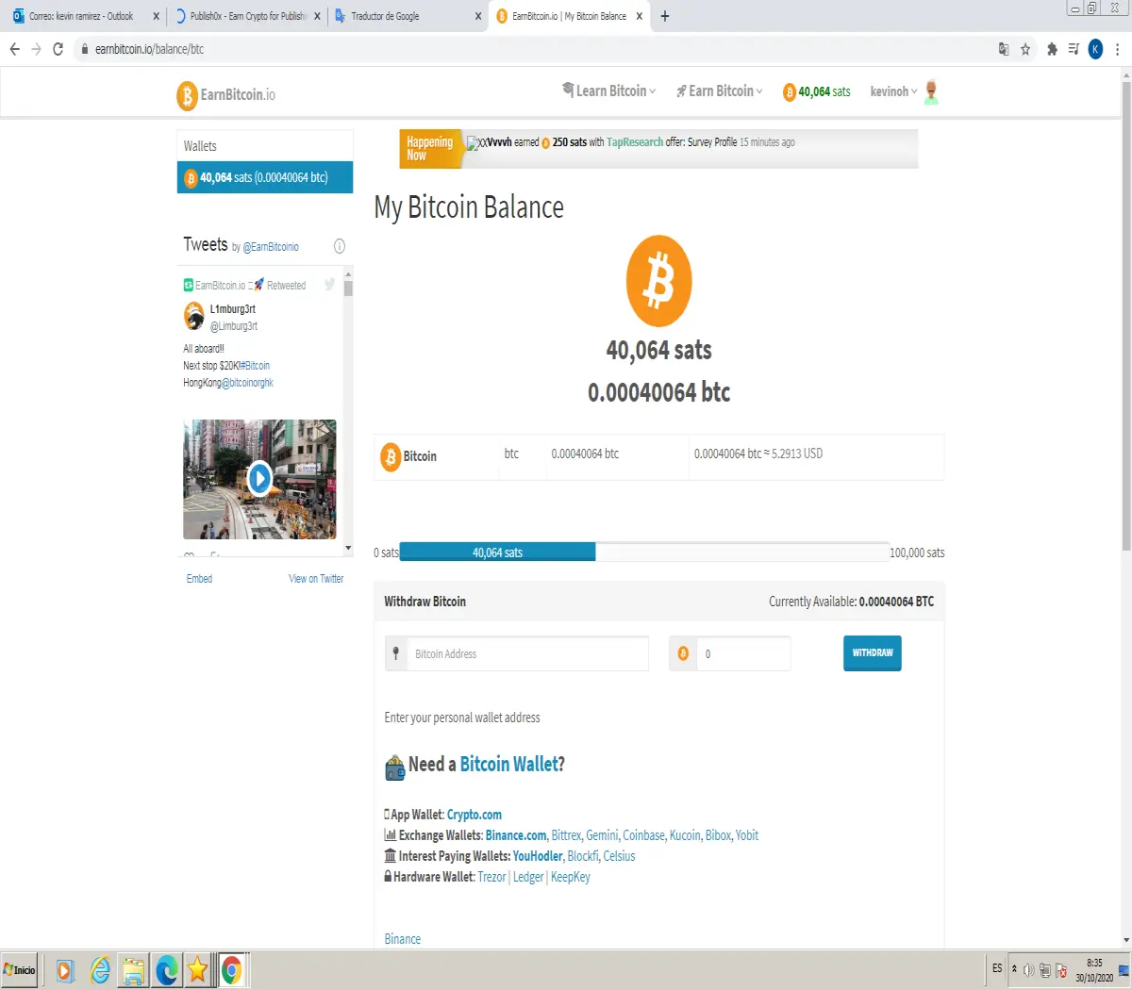
Task: Open the Blockfi wallet link
Action: (583, 856)
